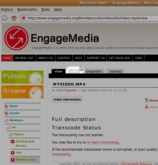Open the Videos folder link

pyautogui.click(x=19, y=134)
